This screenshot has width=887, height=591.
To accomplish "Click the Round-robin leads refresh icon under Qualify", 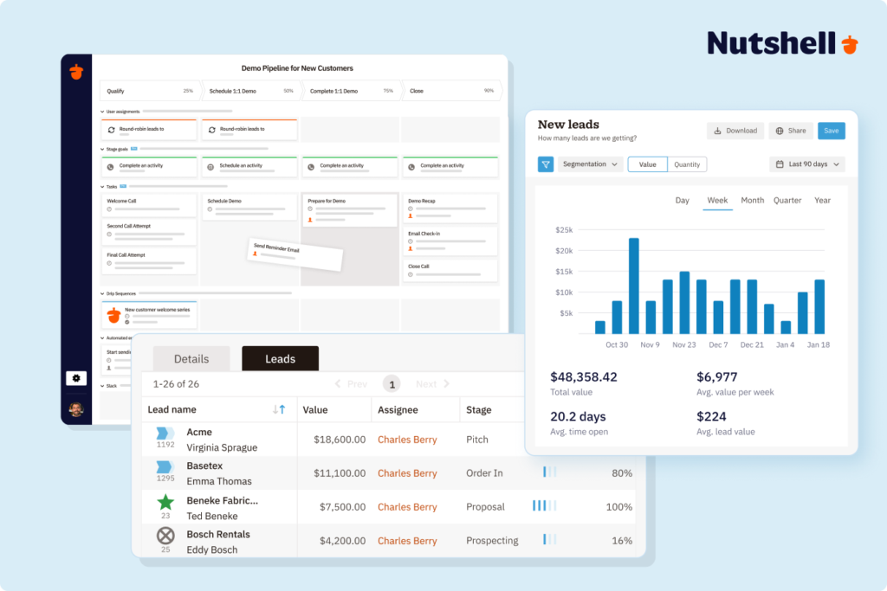I will 112,130.
